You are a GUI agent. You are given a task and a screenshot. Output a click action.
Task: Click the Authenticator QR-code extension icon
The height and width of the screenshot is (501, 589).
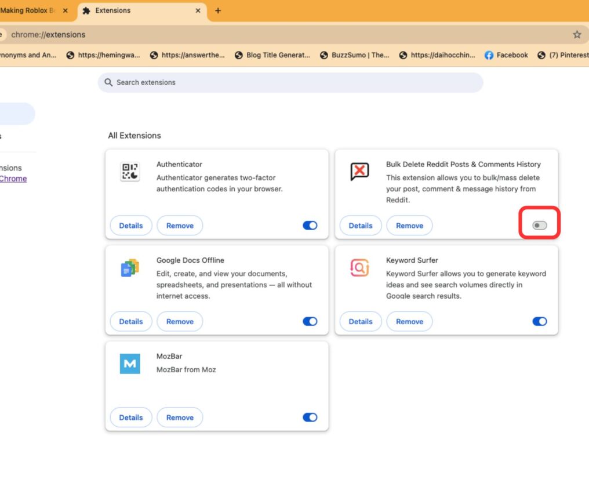129,172
